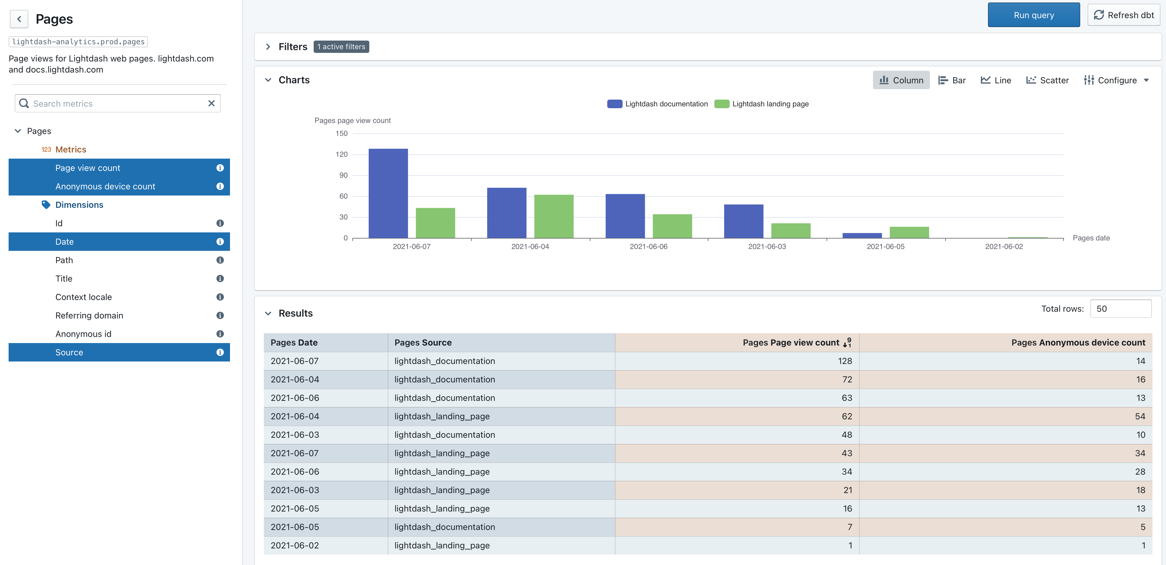Click the sort indicator on Page view count
Screen dimensions: 1166x565
click(847, 342)
